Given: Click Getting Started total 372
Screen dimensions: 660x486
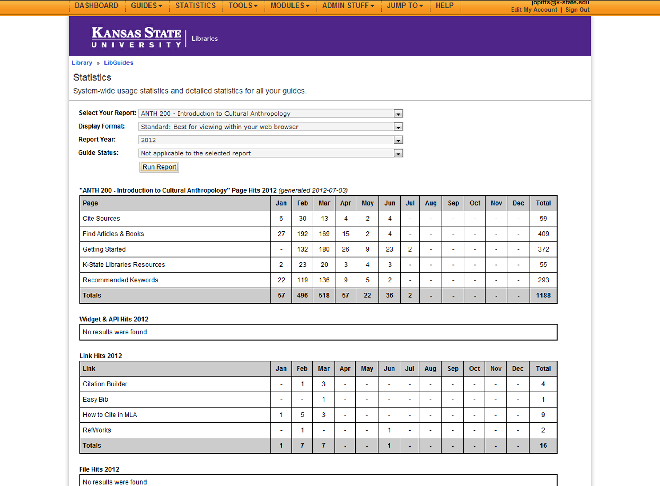Looking at the screenshot, I should [543, 249].
